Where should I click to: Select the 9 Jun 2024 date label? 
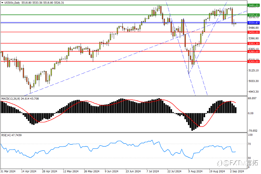click(x=112, y=171)
